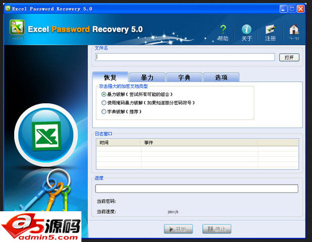Click the title bar application icon
Screen dimensions: 312x242
(x=8, y=9)
